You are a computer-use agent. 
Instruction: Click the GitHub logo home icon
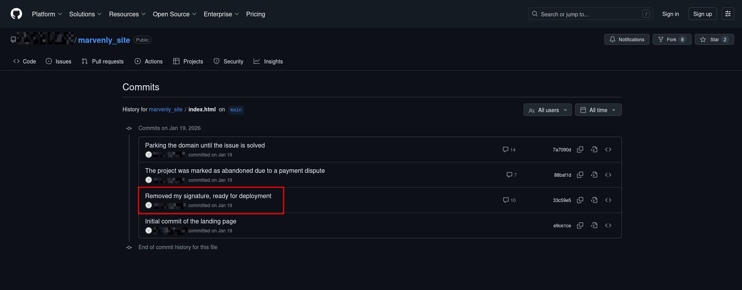pyautogui.click(x=16, y=14)
